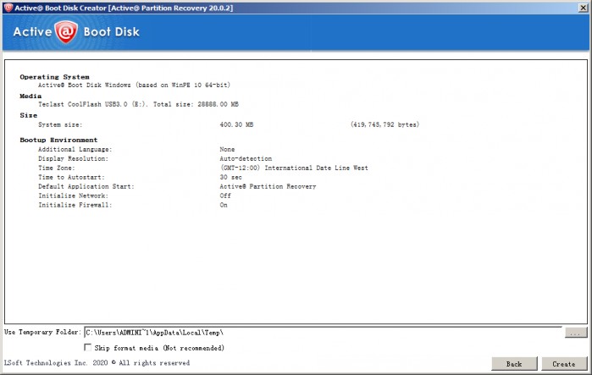Select the Active@ Partition Recovery value
This screenshot has height=375, width=592.
pyautogui.click(x=268, y=186)
